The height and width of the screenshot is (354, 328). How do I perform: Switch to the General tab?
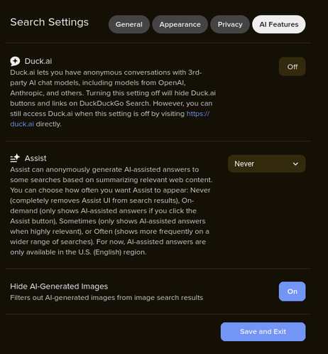(x=129, y=24)
